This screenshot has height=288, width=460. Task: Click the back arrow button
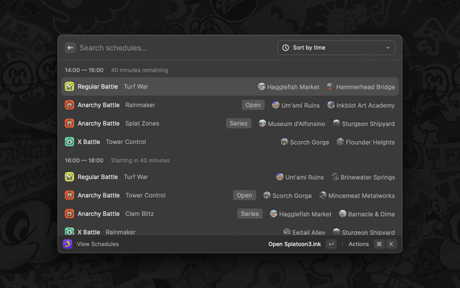70,48
